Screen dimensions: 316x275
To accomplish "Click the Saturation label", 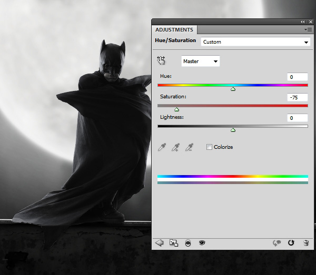I will 173,97.
